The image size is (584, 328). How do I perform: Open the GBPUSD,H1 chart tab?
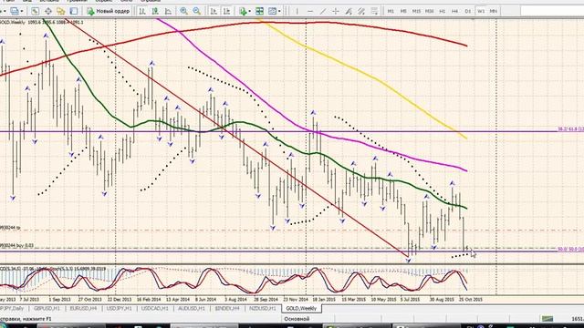point(47,308)
